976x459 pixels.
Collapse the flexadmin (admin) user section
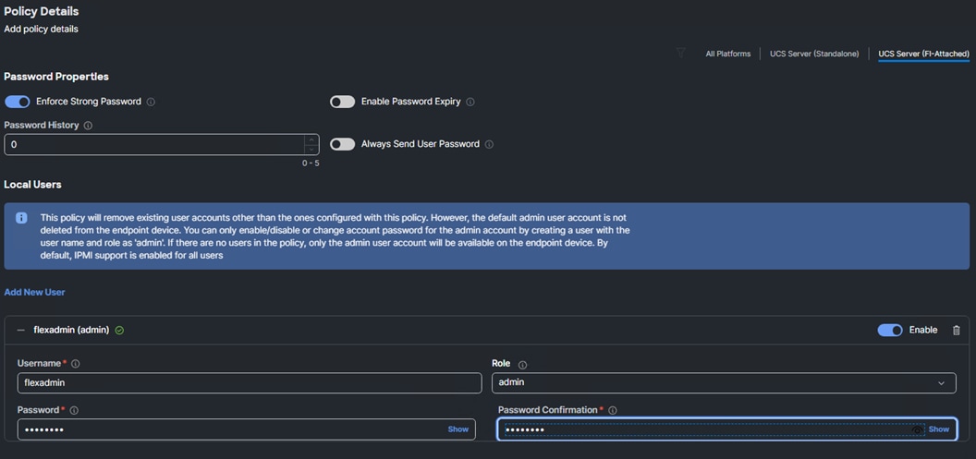click(21, 330)
